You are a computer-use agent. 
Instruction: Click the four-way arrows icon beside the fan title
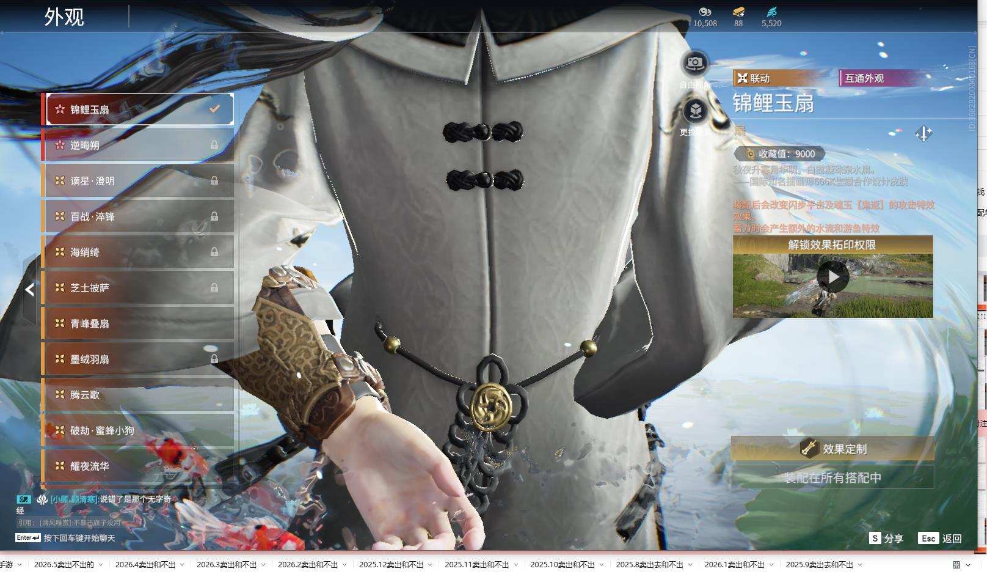923,133
